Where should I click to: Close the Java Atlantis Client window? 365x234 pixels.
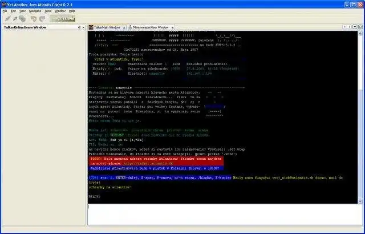coord(360,5)
